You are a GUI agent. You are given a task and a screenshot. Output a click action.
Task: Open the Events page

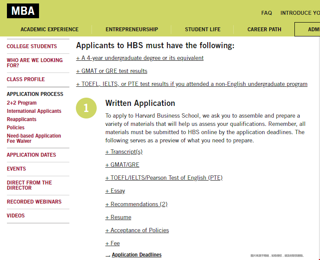(16, 169)
